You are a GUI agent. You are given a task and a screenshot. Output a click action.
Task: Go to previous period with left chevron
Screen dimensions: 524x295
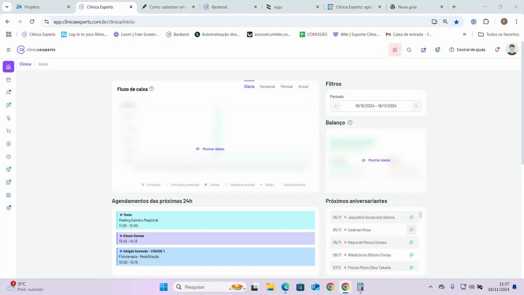tap(336, 106)
